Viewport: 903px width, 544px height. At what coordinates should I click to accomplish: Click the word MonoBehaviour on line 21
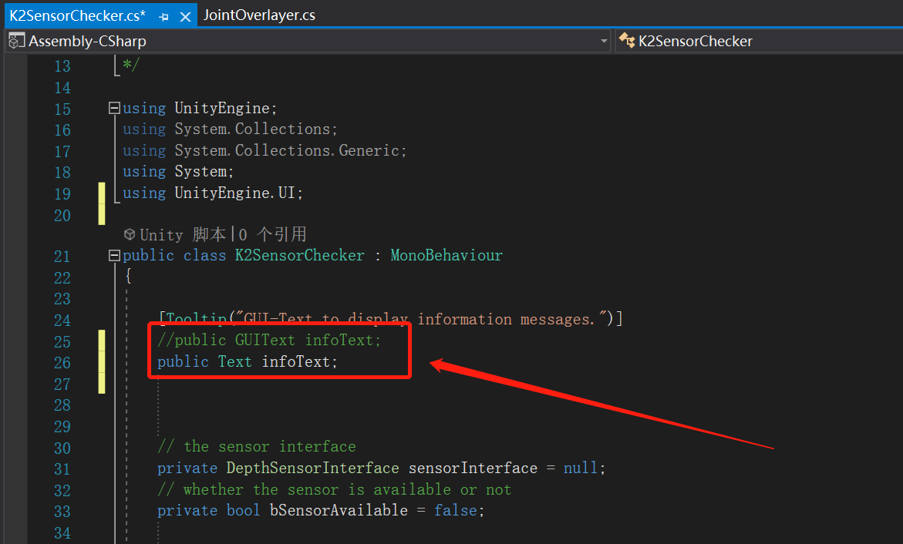446,255
